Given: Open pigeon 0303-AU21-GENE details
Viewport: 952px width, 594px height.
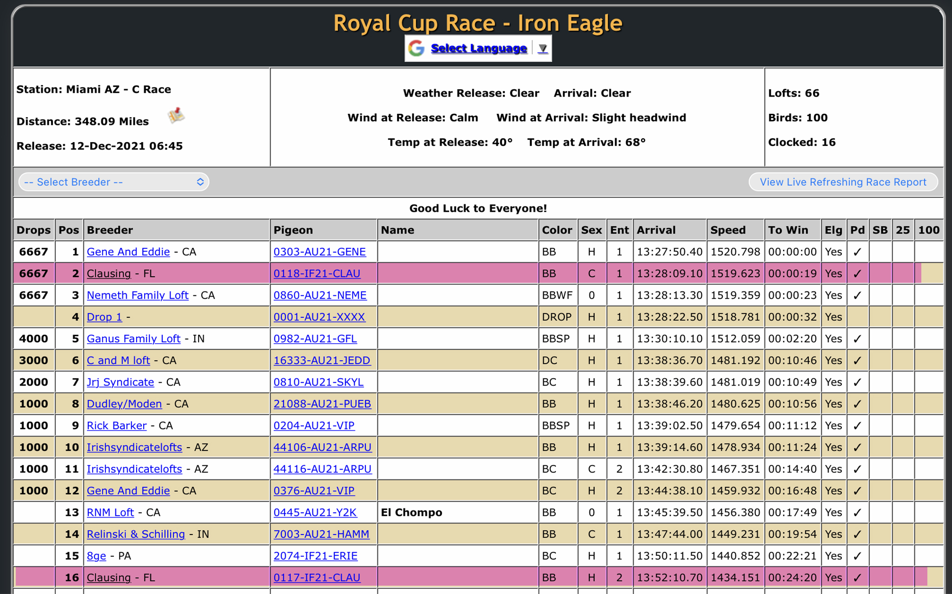Looking at the screenshot, I should [319, 252].
